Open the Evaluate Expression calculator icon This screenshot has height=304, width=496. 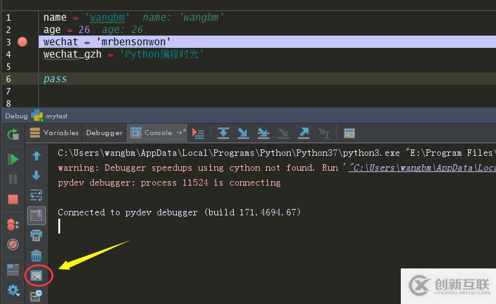point(349,133)
